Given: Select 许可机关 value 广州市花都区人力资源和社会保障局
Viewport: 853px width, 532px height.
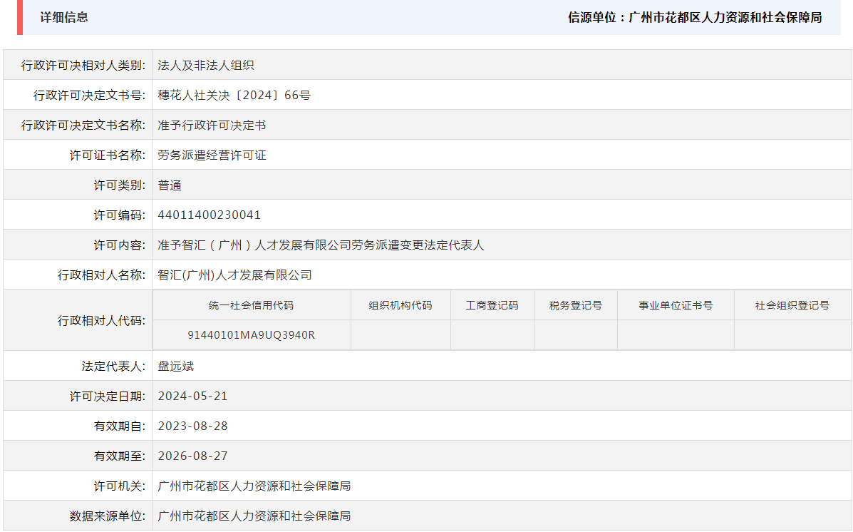Looking at the screenshot, I should click(254, 486).
